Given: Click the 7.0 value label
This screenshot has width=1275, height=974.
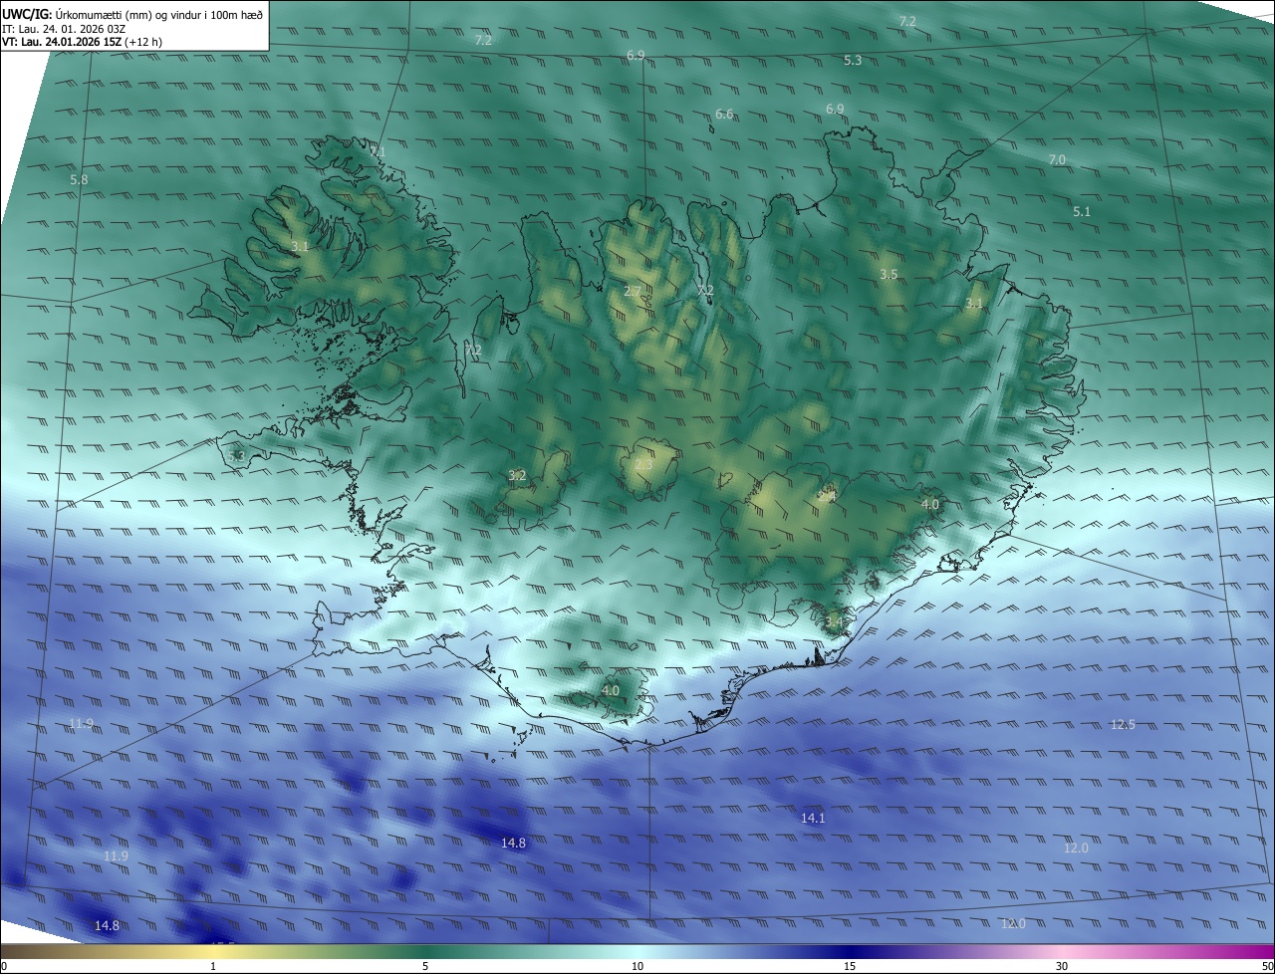Looking at the screenshot, I should 1057,159.
